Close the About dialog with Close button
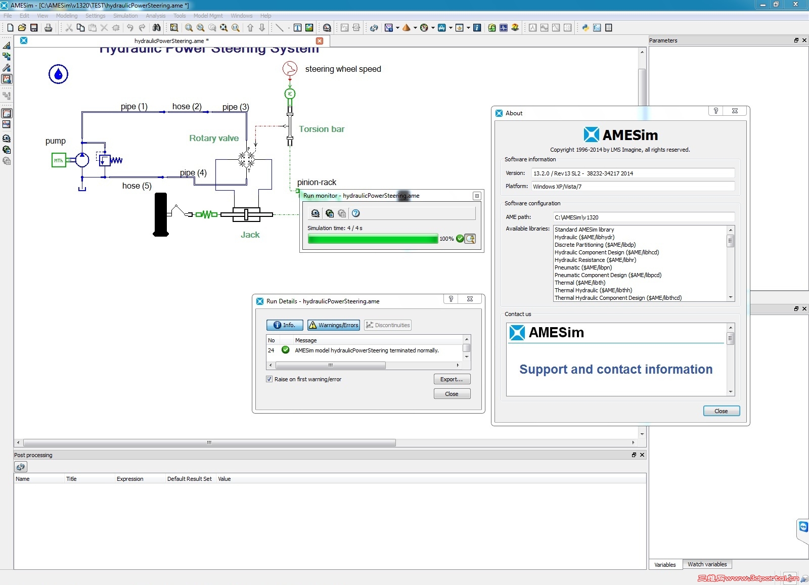 pyautogui.click(x=721, y=411)
